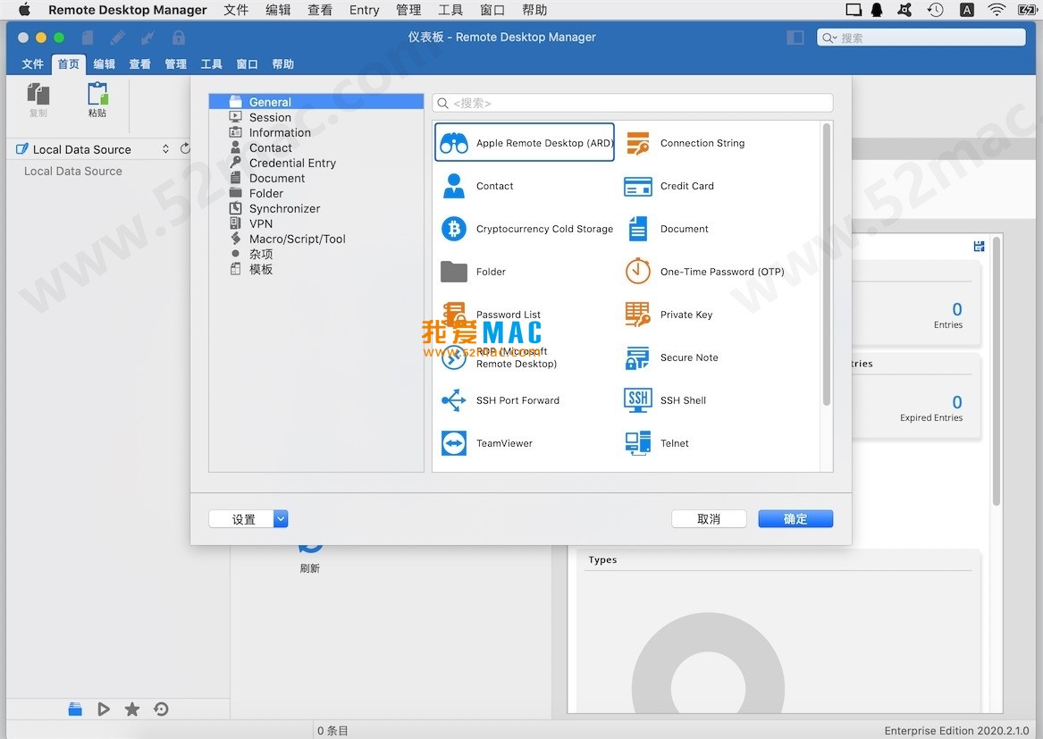Image resolution: width=1043 pixels, height=739 pixels.
Task: Switch to the 编辑 ribbon tab
Action: tap(105, 64)
